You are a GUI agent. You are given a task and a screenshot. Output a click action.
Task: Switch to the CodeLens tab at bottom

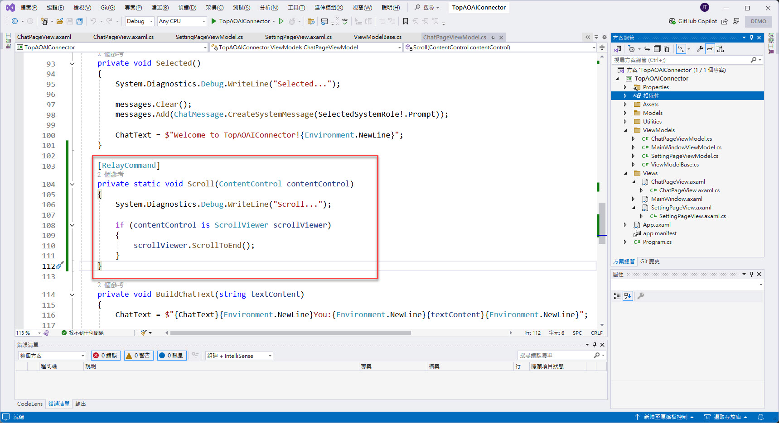[30, 404]
